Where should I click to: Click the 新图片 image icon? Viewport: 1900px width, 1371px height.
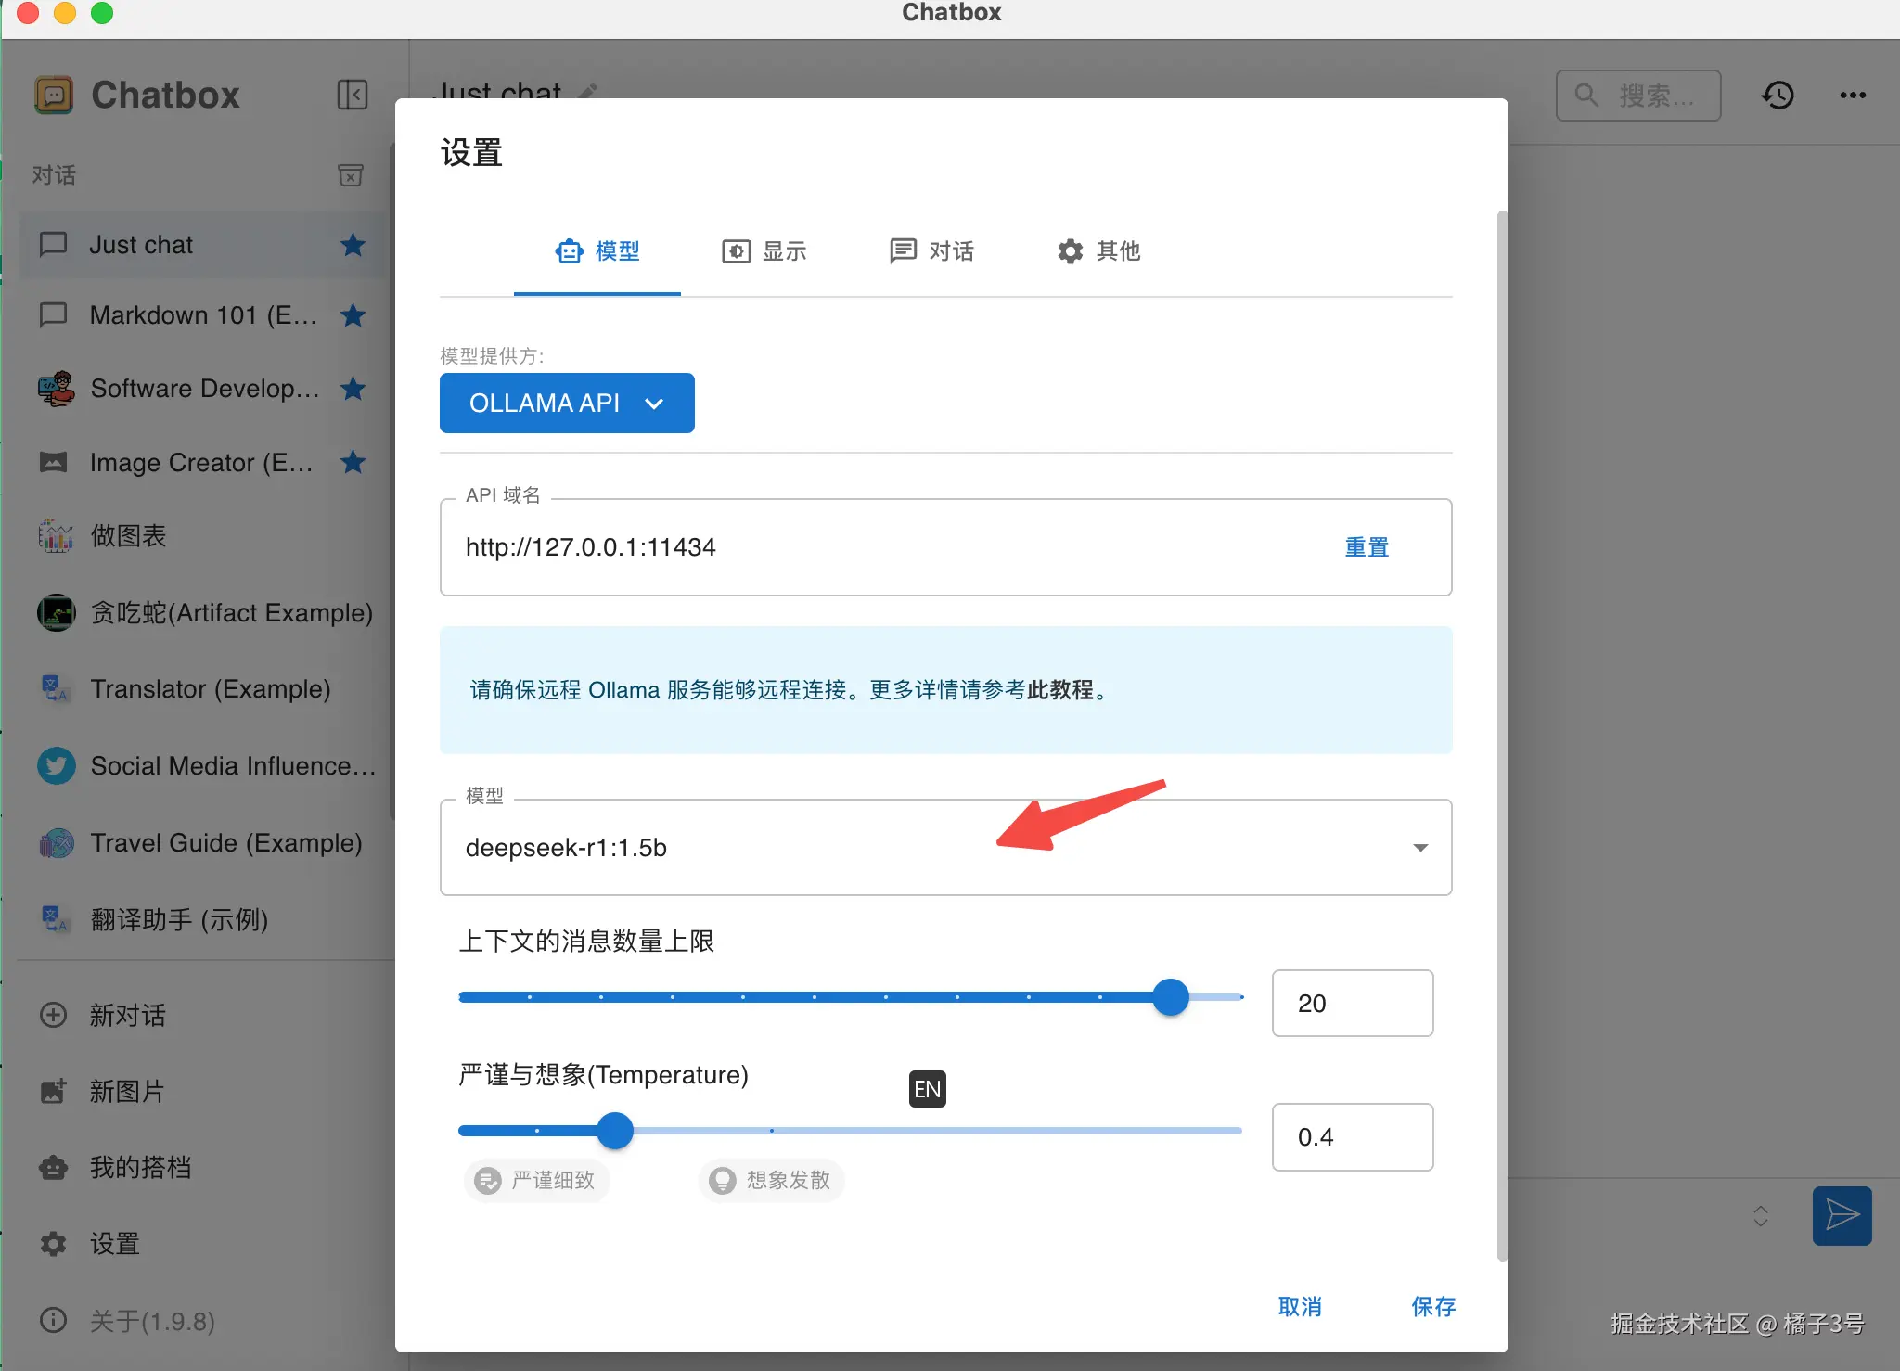point(54,1091)
